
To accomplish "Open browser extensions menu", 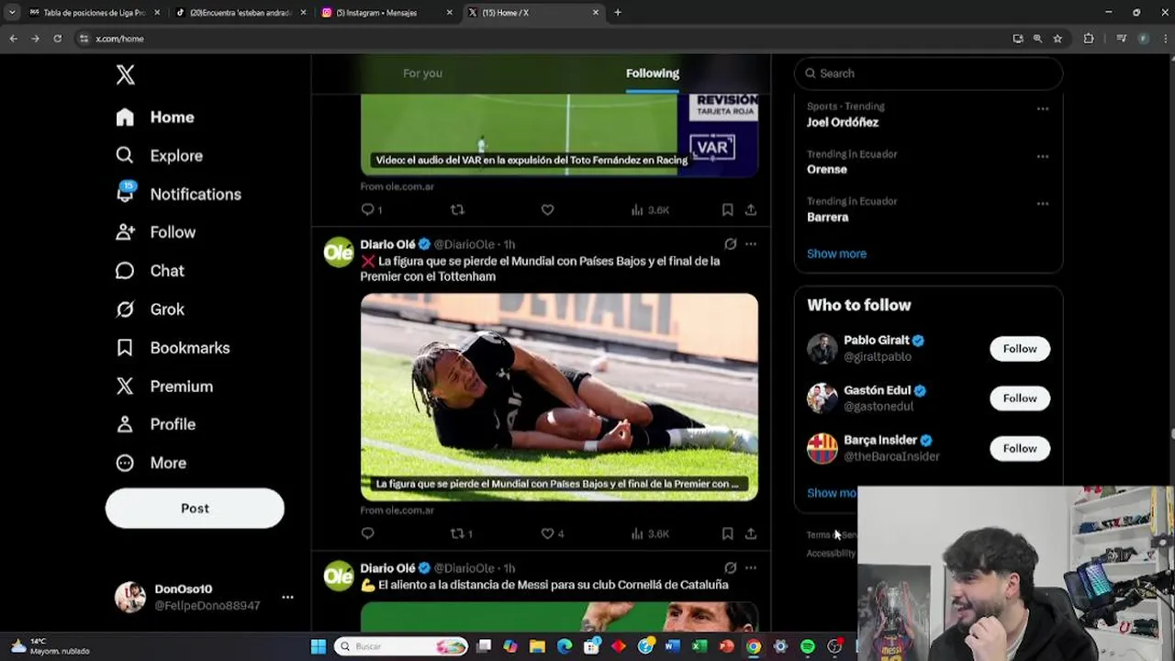I will click(1089, 39).
